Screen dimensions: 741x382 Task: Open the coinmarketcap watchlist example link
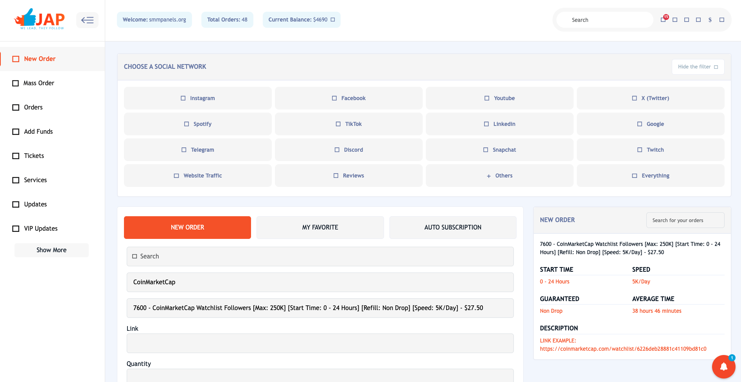pyautogui.click(x=623, y=349)
